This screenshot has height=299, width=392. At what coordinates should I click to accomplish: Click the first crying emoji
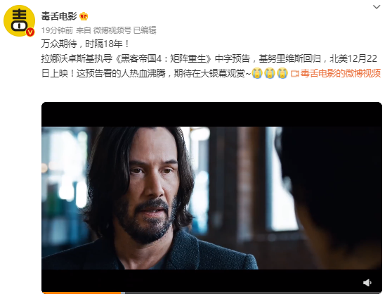256,73
